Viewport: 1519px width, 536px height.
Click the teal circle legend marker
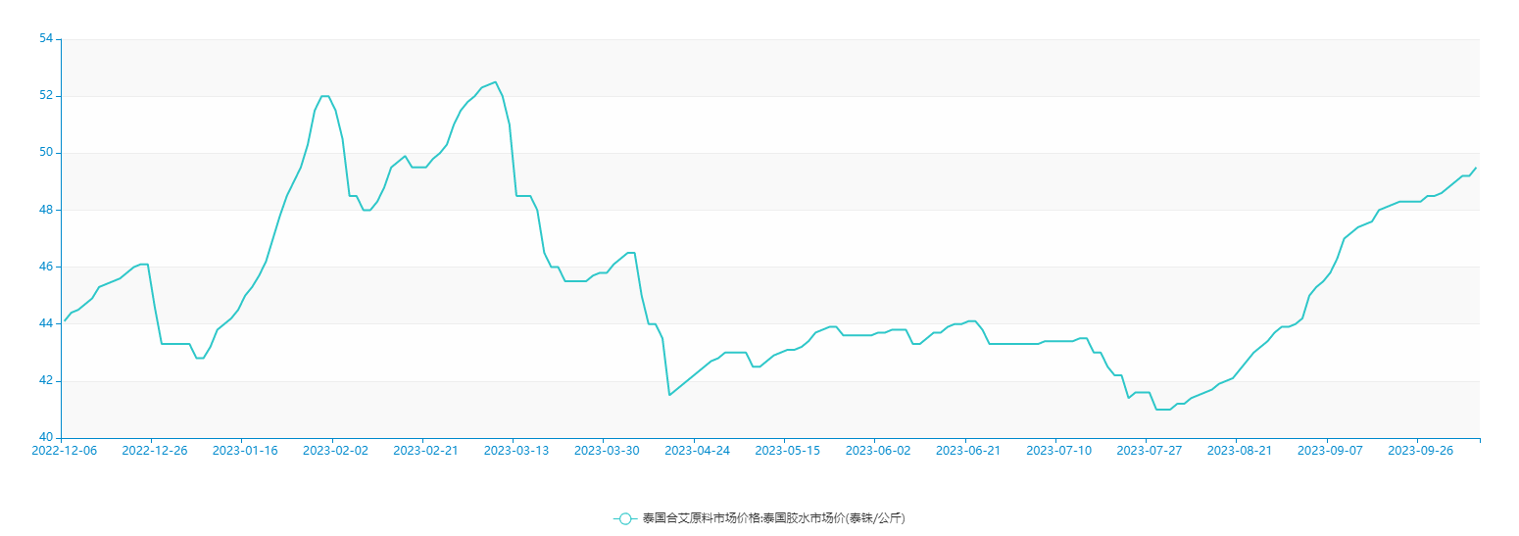(x=625, y=518)
